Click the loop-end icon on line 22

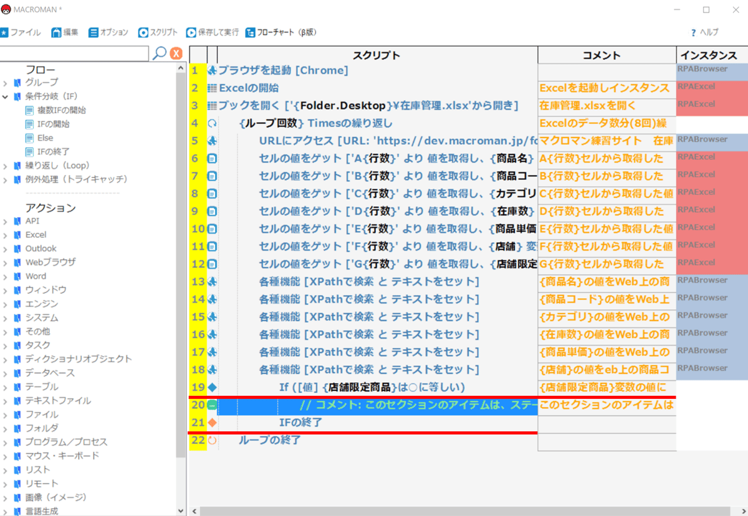pyautogui.click(x=212, y=441)
